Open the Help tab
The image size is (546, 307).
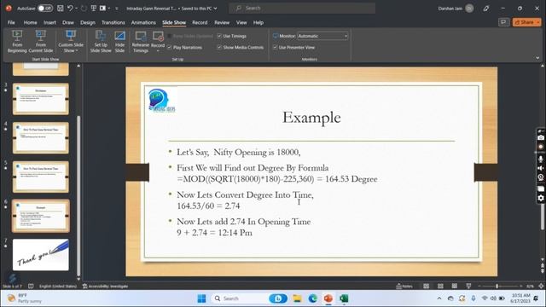coord(258,23)
